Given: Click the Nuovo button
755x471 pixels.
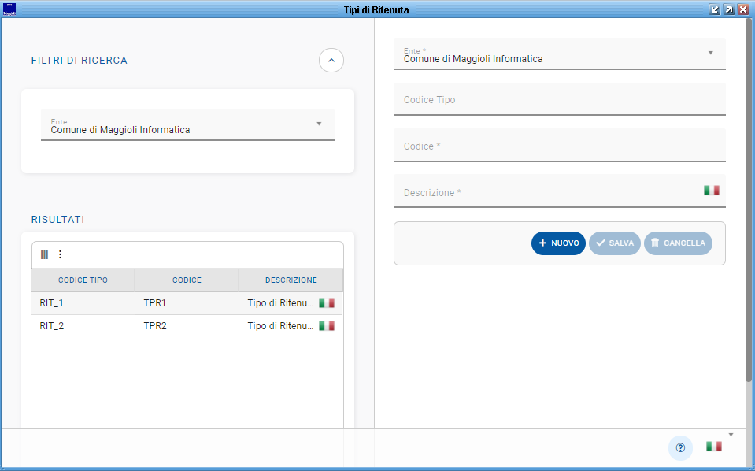Looking at the screenshot, I should point(558,243).
